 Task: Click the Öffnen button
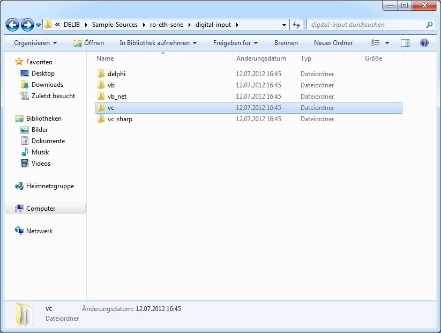(x=89, y=43)
